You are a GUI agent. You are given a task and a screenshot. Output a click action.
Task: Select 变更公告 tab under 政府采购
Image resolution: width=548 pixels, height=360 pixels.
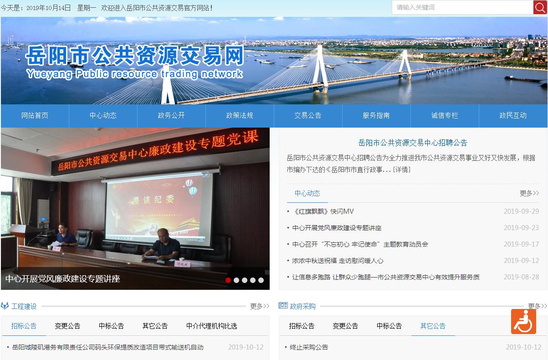[x=345, y=326]
